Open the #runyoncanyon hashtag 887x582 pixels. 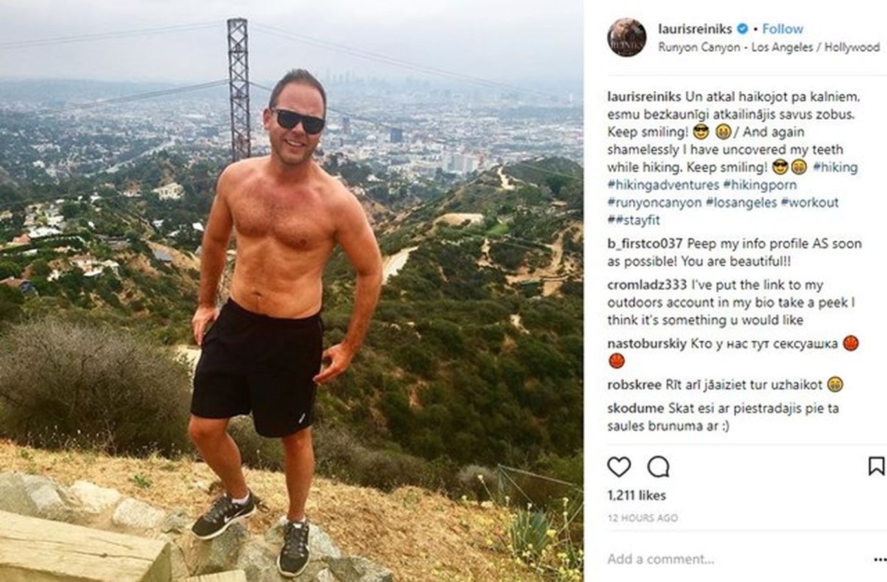point(655,202)
